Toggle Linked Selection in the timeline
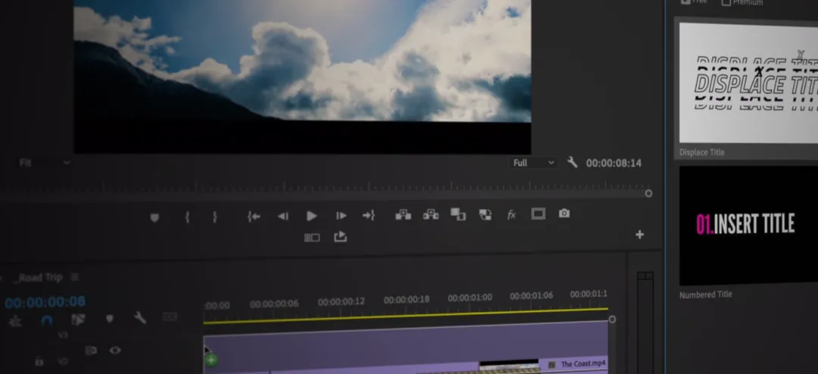The width and height of the screenshot is (818, 374). tap(78, 319)
